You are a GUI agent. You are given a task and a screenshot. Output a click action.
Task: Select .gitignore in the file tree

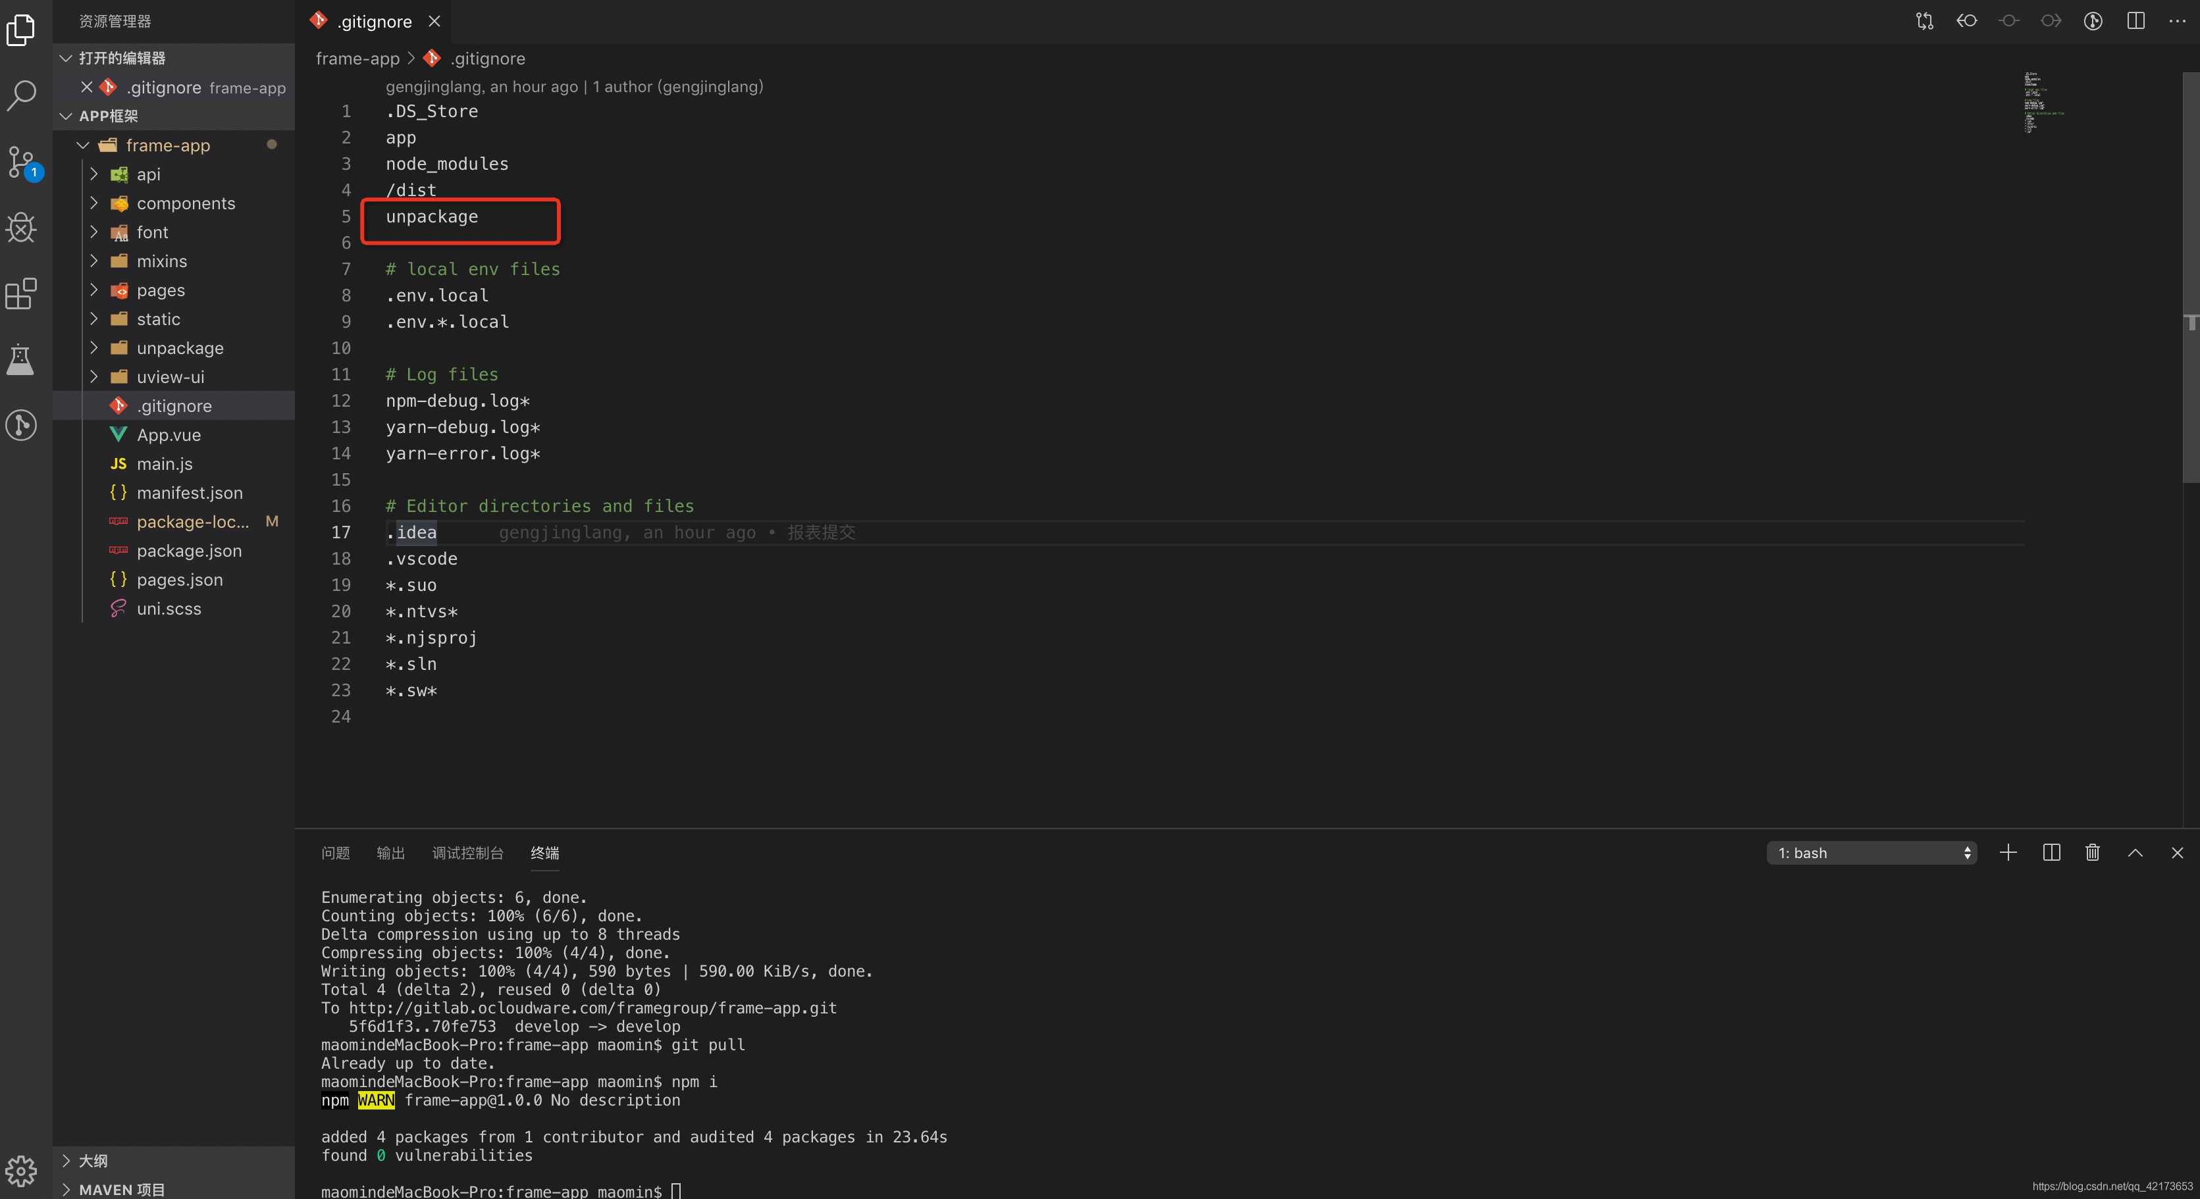tap(174, 405)
